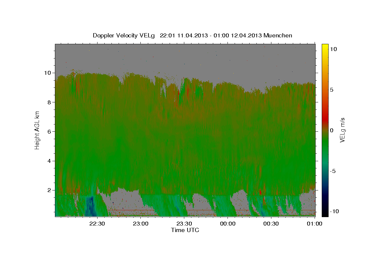Viewport: 390px width, 260px height.
Task: Click the 'Time UTC' axis label
Action: [185, 230]
